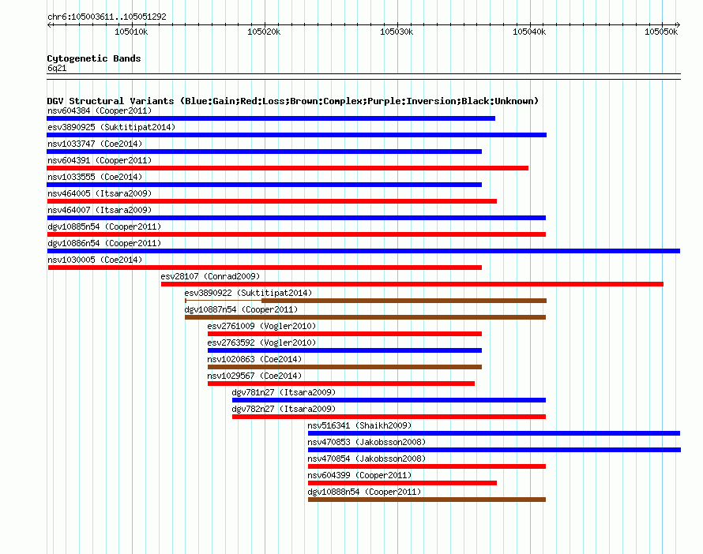Viewport: 703px width, 554px height.
Task: Click the chr6:105003611..105051292 coordinates label
Action: [107, 17]
